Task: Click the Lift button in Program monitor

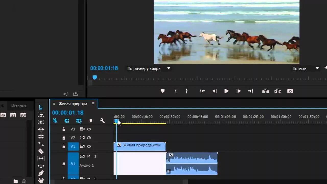Action: 265,91
